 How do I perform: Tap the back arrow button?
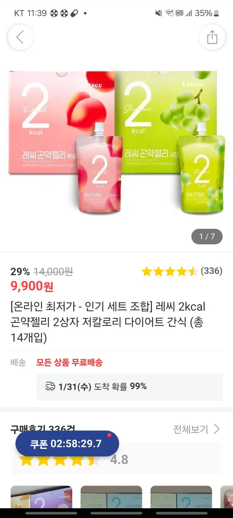pos(20,37)
